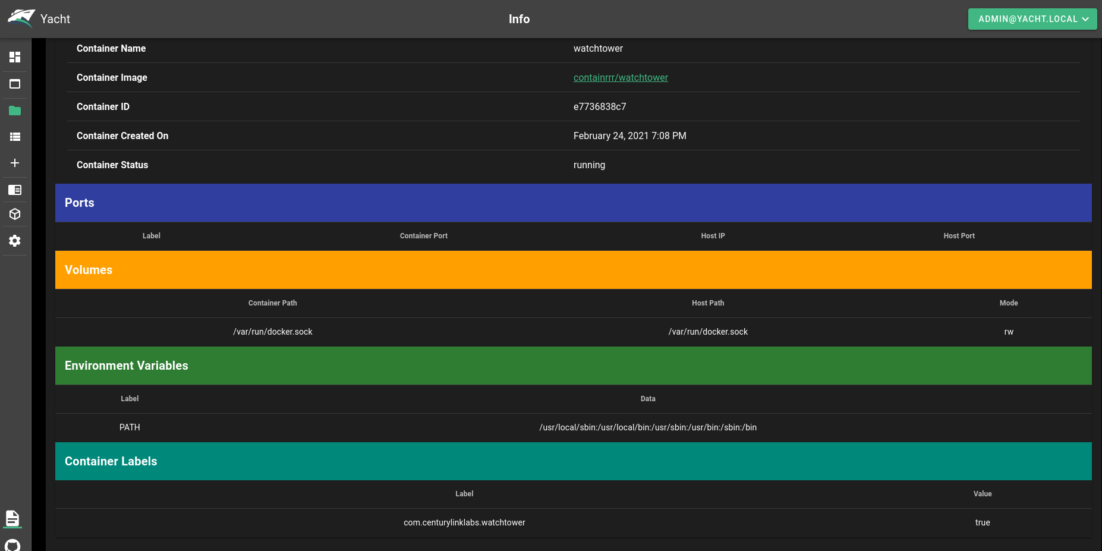This screenshot has height=551, width=1102.
Task: Click the Host Path column header
Action: tap(708, 303)
